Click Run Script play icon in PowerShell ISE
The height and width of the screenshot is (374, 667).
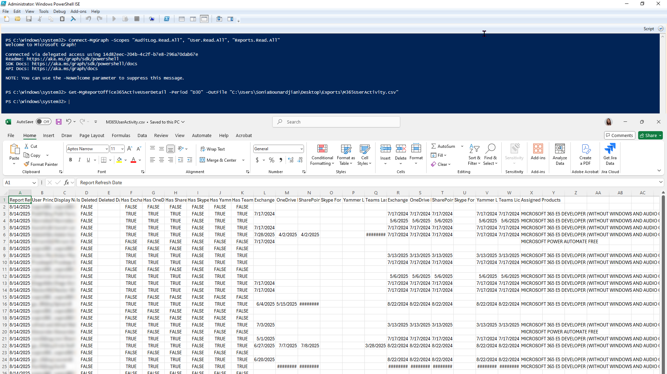(x=114, y=19)
